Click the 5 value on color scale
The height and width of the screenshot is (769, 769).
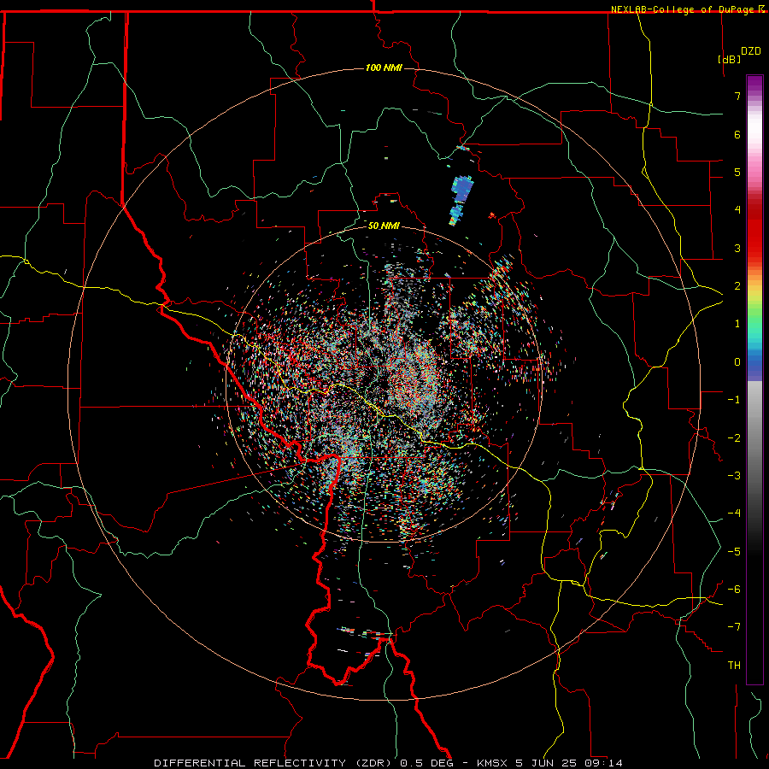(737, 172)
